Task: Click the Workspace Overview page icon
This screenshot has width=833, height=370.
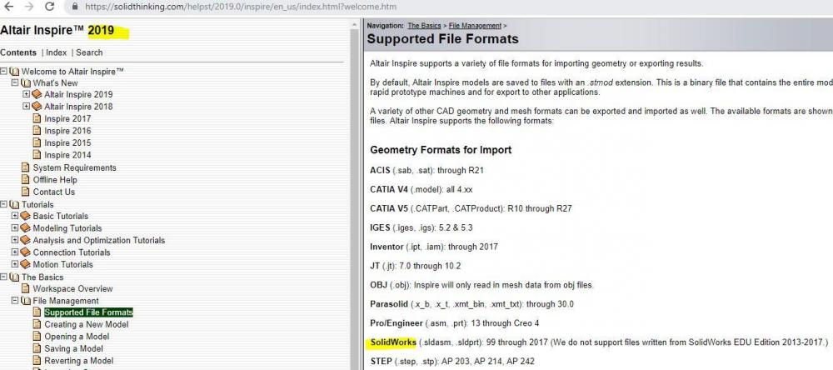Action: point(26,289)
